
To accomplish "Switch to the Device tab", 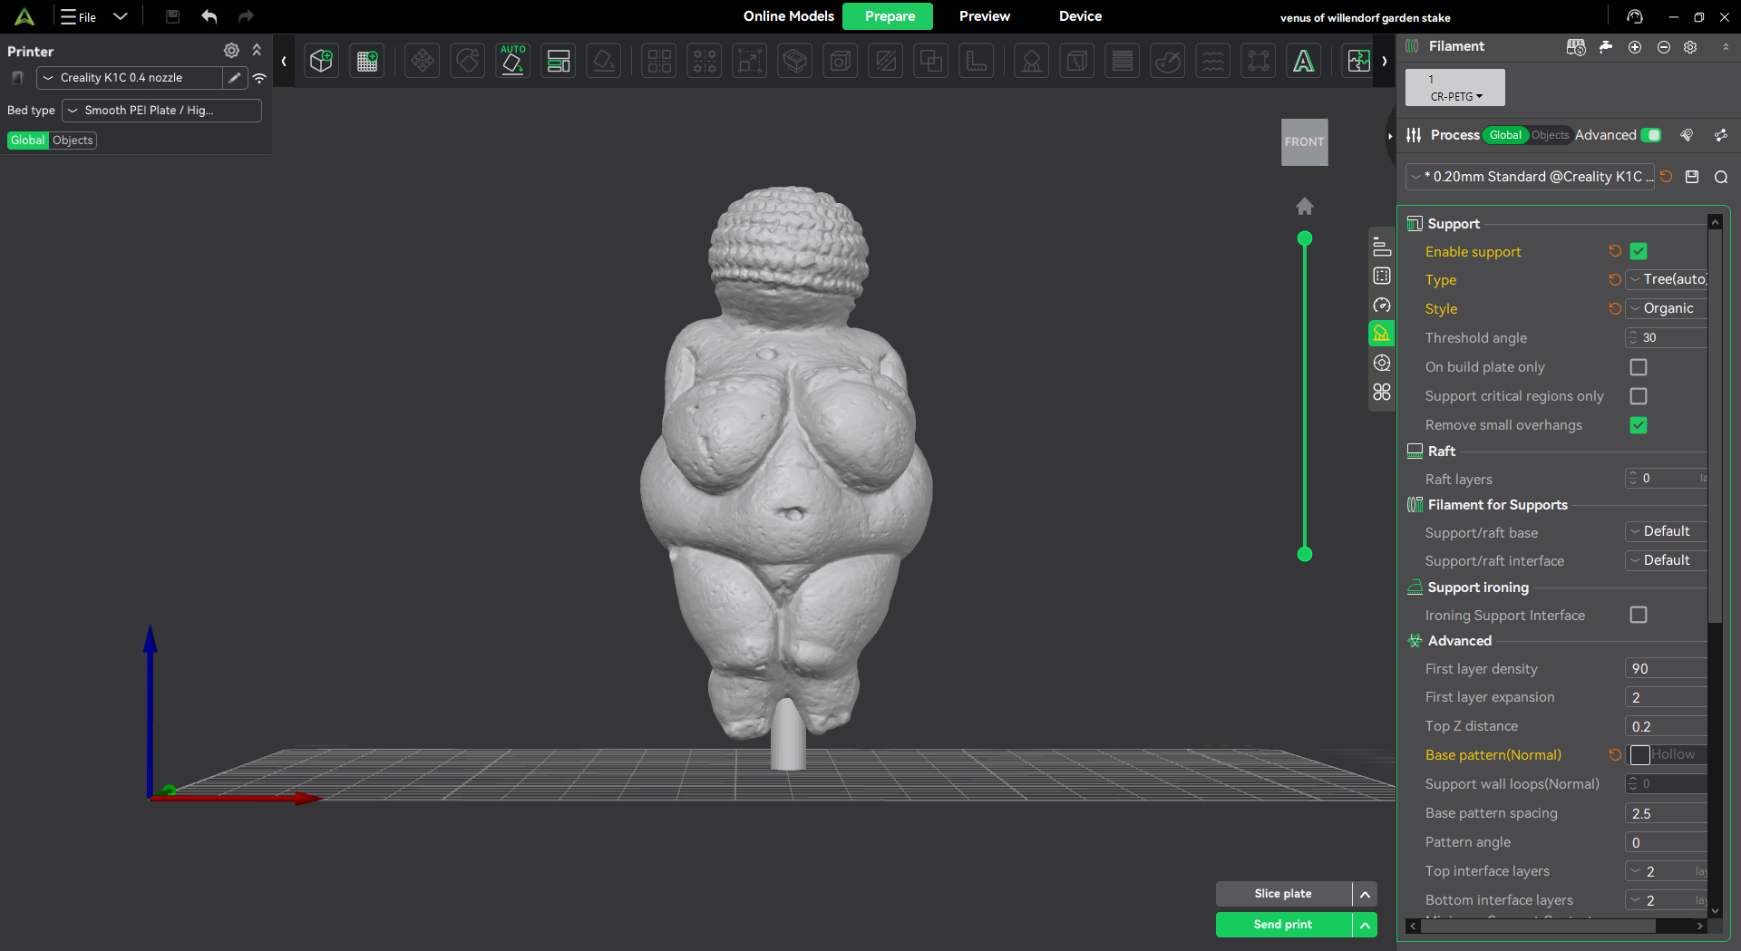I will click(1080, 16).
